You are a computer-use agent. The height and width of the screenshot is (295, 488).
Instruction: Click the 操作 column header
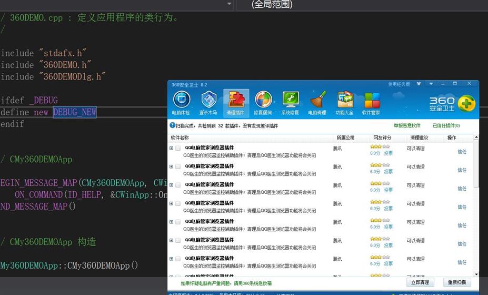pyautogui.click(x=458, y=137)
